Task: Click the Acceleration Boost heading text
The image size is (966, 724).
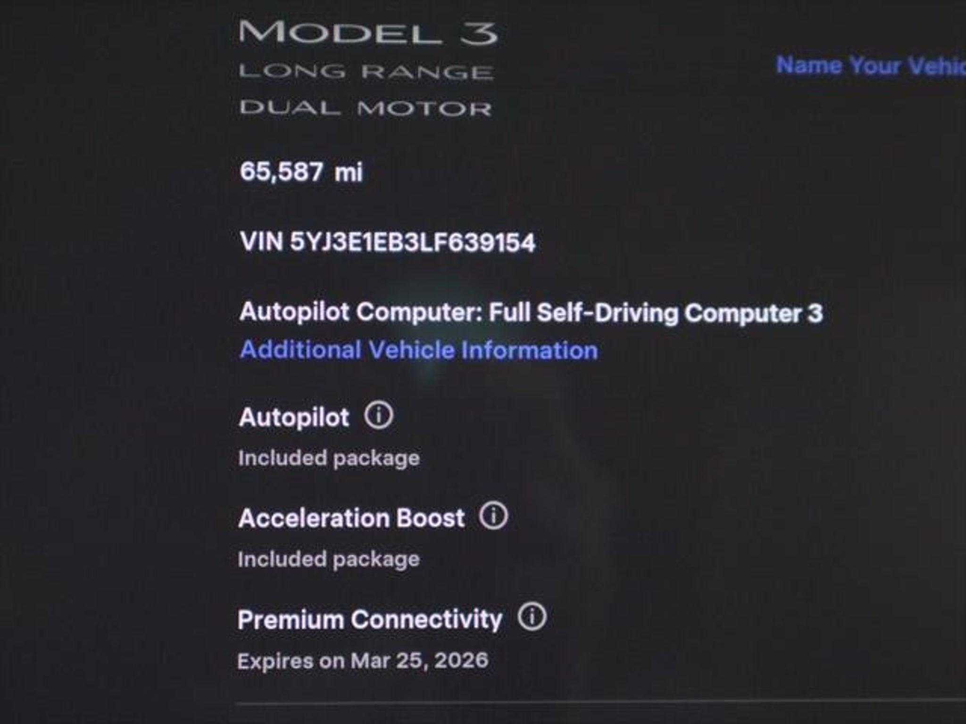Action: [x=351, y=518]
